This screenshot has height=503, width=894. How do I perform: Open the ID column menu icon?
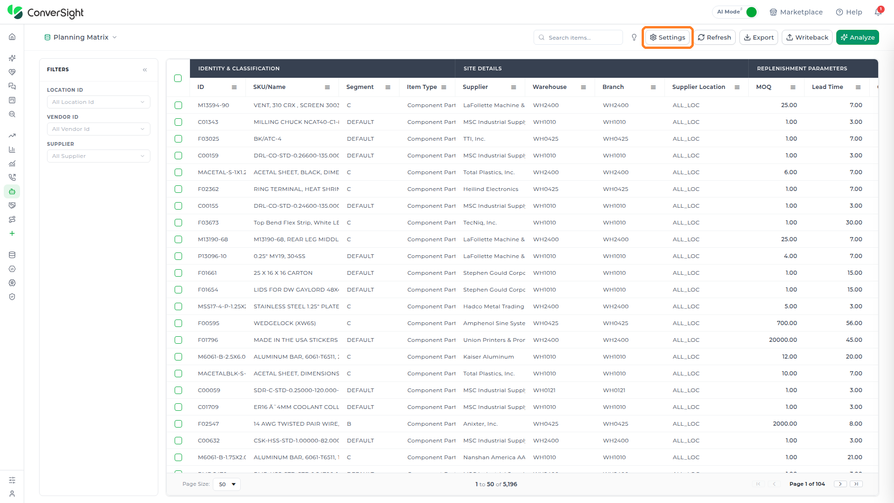pyautogui.click(x=234, y=87)
